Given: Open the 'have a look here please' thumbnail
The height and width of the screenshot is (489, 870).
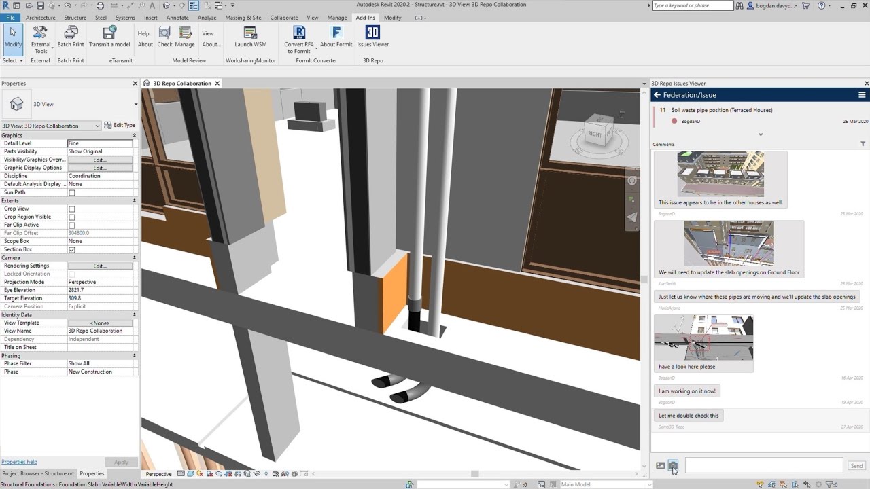Looking at the screenshot, I should [703, 338].
